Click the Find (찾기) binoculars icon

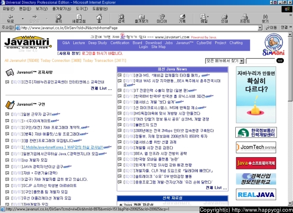click(265, 18)
